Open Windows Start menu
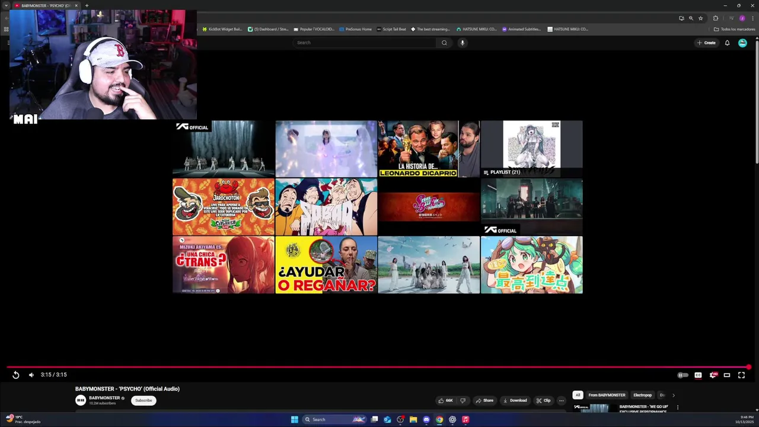The image size is (759, 427). coord(295,419)
